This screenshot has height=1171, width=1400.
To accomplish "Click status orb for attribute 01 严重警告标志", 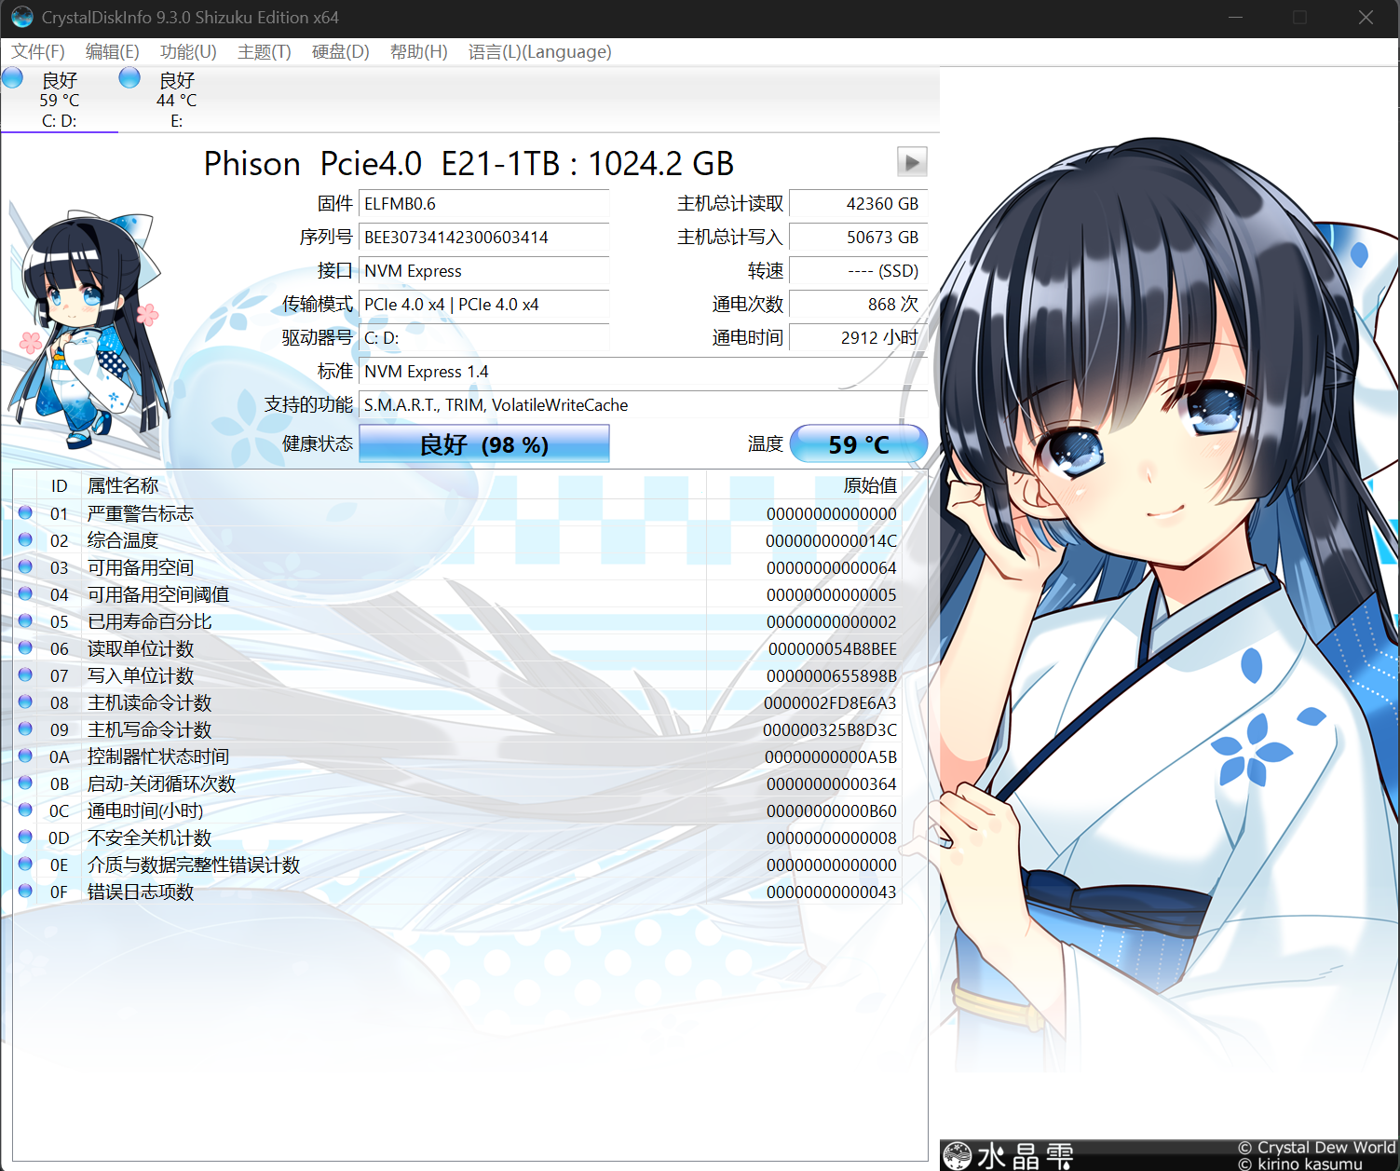I will [25, 513].
